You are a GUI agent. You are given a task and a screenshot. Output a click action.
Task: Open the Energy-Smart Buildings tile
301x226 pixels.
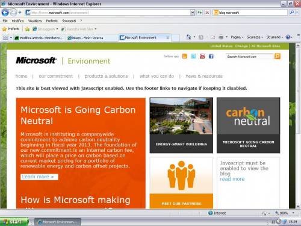pyautogui.click(x=181, y=125)
